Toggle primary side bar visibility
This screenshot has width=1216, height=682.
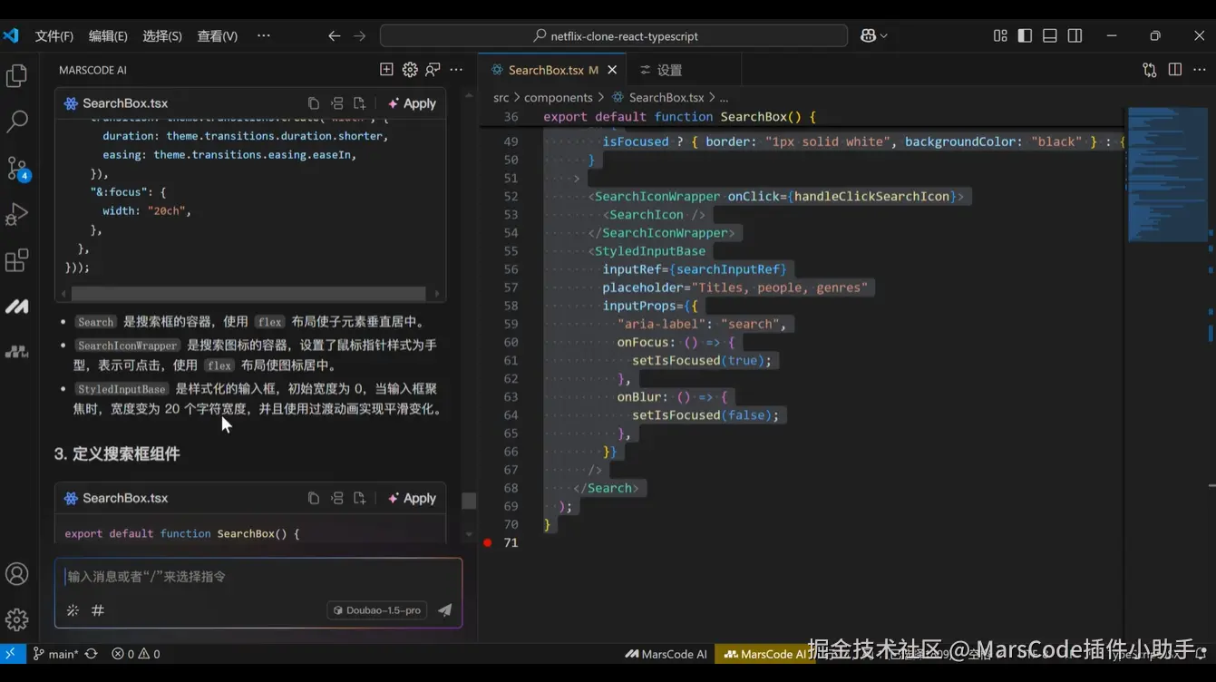coord(1025,36)
